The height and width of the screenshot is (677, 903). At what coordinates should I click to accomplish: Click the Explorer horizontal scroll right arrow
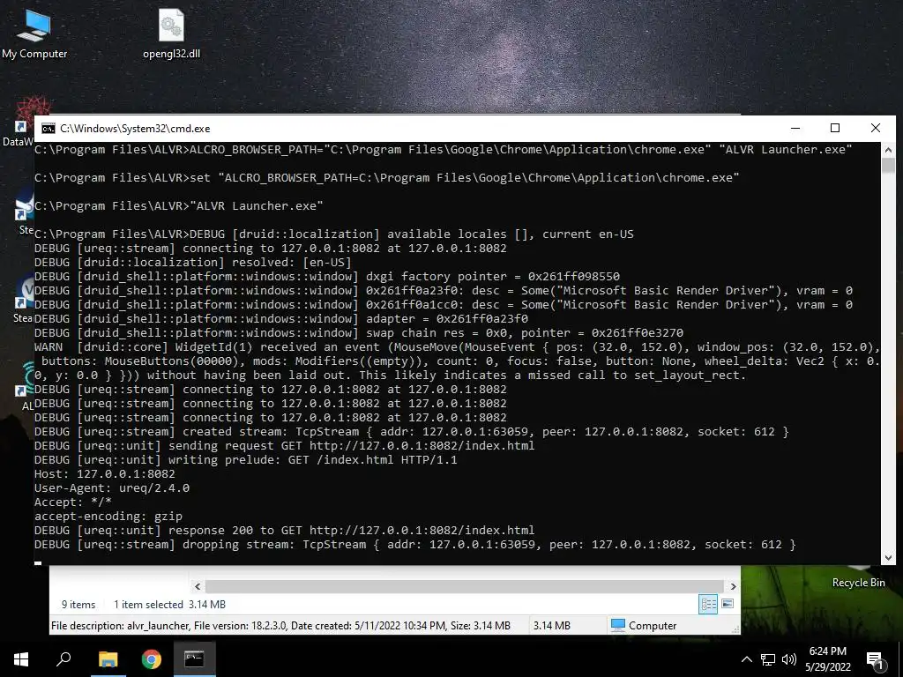(x=733, y=586)
